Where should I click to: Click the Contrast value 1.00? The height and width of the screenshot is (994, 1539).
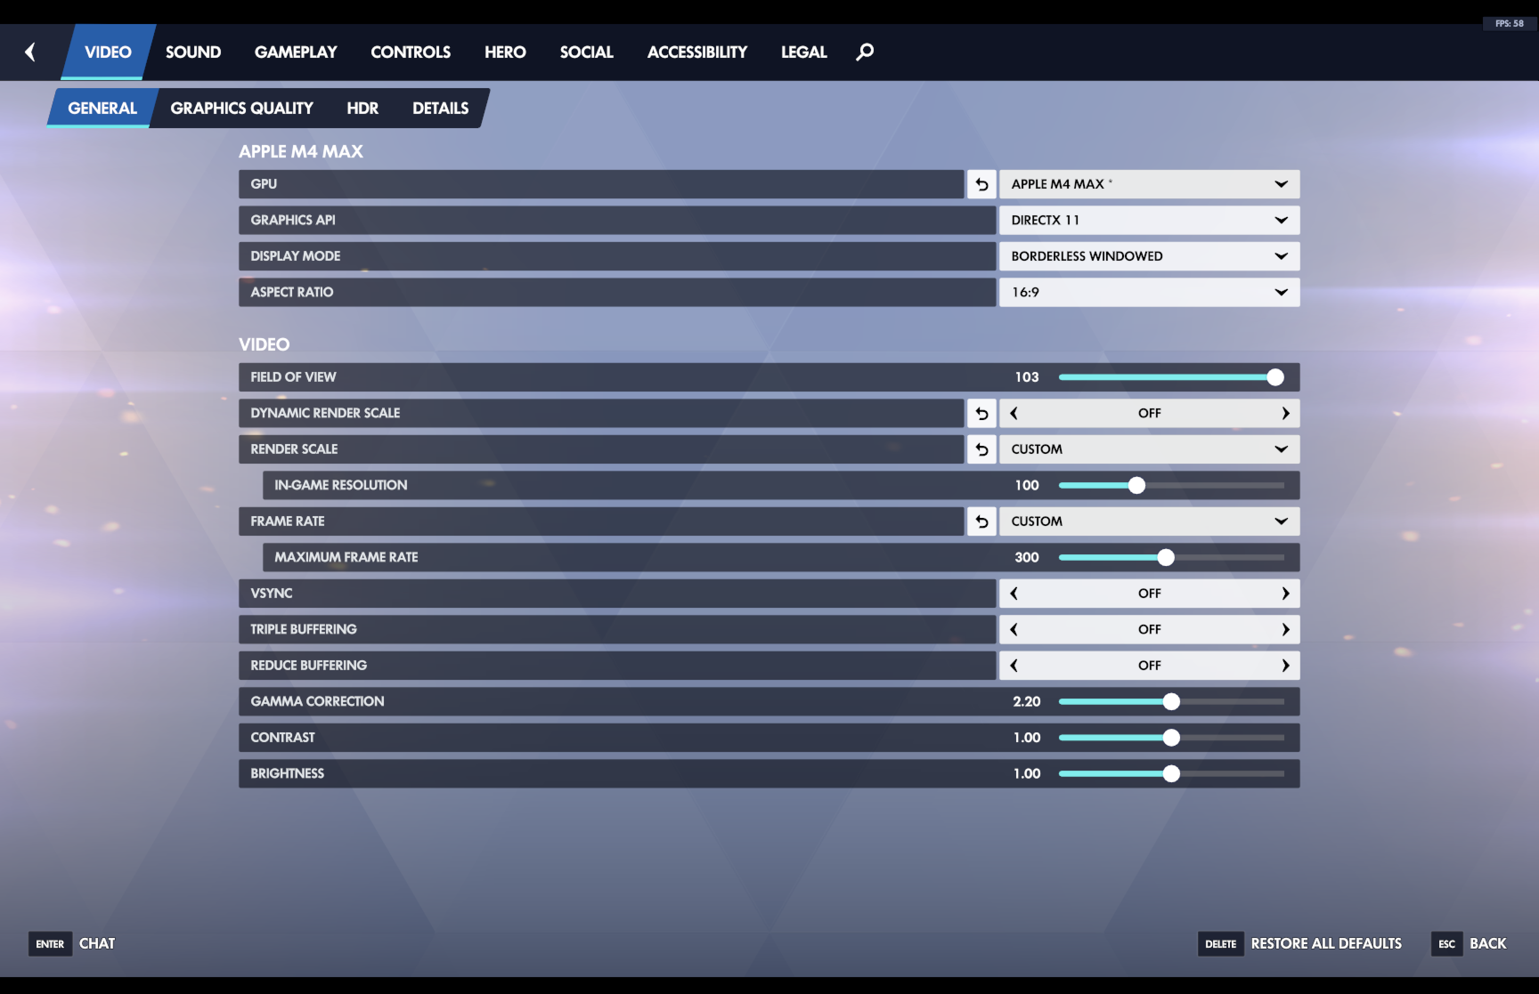coord(1027,738)
